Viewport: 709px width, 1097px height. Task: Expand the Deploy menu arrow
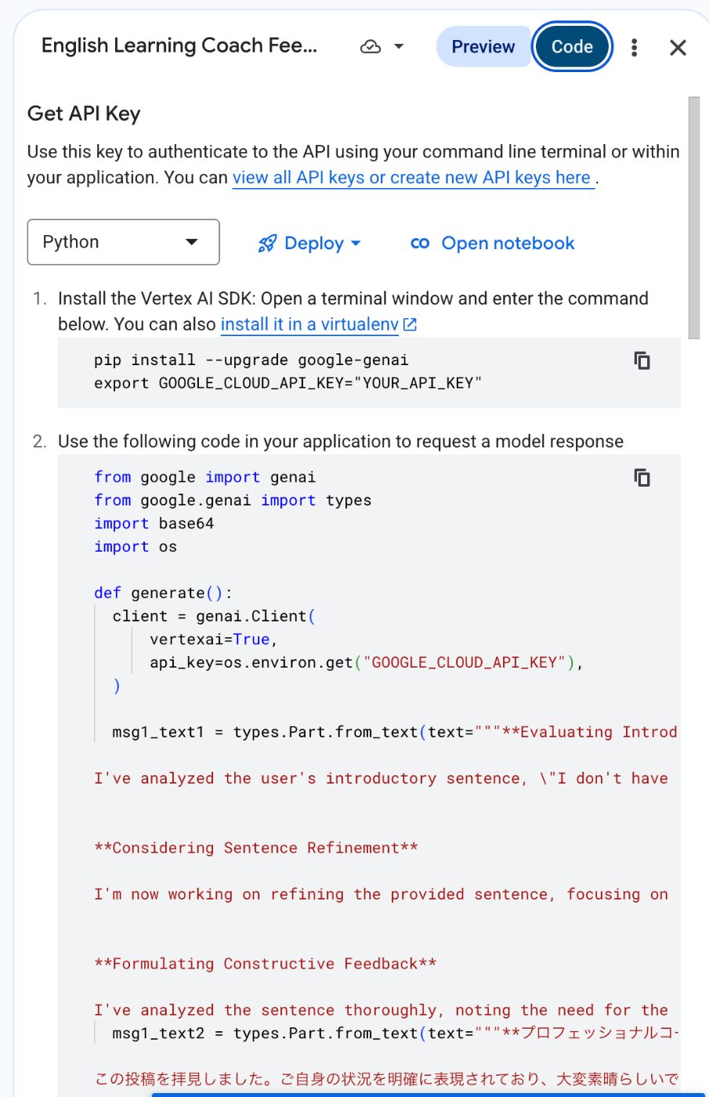coord(356,244)
